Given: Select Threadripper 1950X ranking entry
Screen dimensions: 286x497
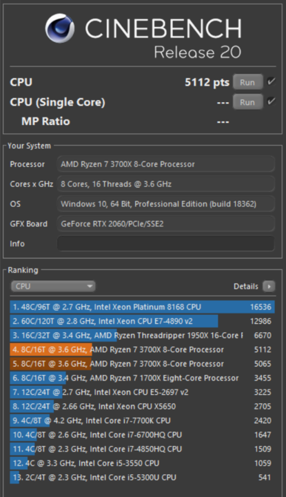Looking at the screenshot, I should pyautogui.click(x=142, y=335).
